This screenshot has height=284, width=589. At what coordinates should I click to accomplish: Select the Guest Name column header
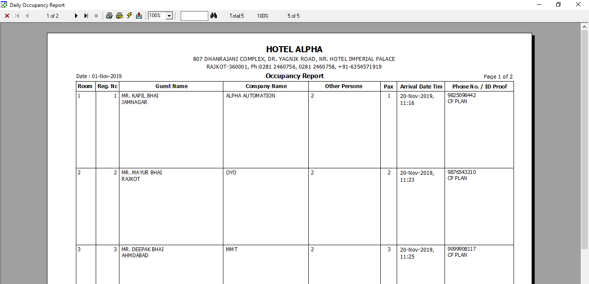(x=171, y=86)
